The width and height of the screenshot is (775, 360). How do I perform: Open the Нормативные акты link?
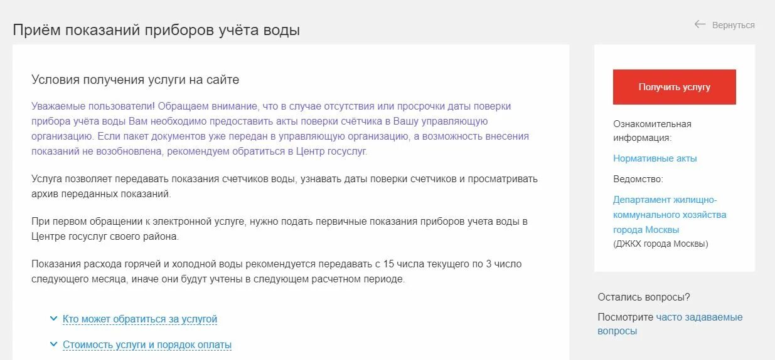[655, 158]
